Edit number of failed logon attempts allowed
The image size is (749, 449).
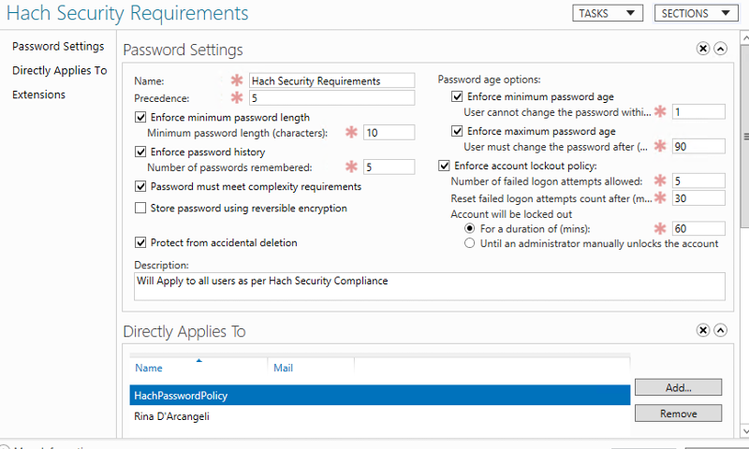pos(698,181)
